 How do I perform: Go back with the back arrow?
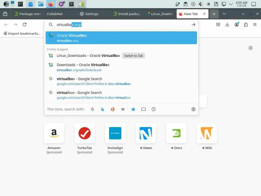(6, 25)
